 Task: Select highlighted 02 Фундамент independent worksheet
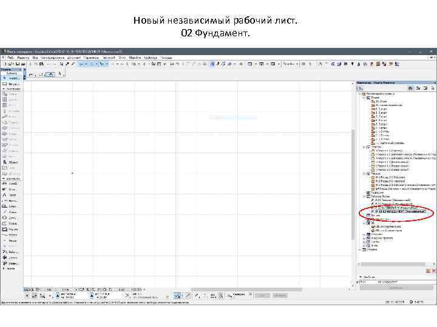(399, 211)
